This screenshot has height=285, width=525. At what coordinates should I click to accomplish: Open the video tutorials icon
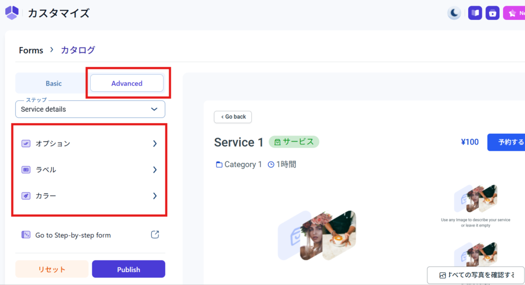492,13
